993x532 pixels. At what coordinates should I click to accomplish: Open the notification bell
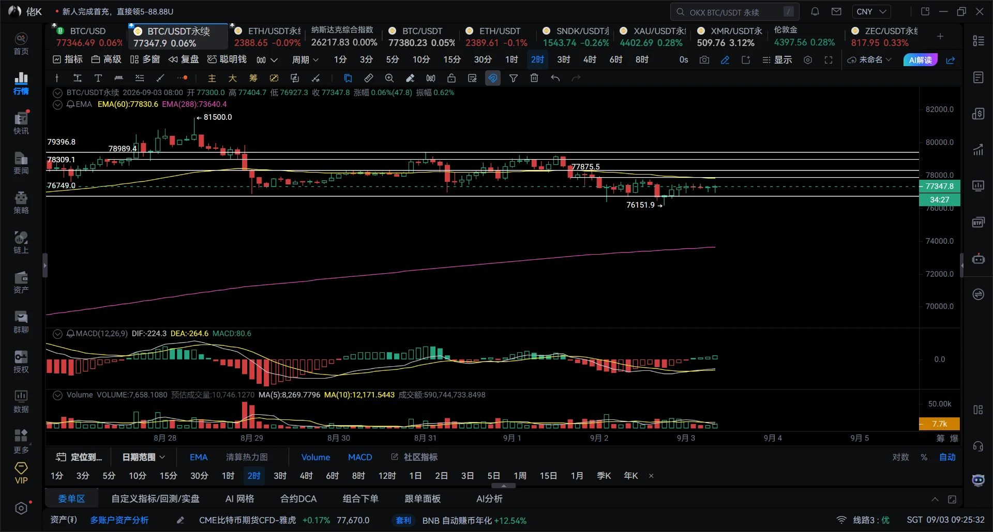pos(815,11)
